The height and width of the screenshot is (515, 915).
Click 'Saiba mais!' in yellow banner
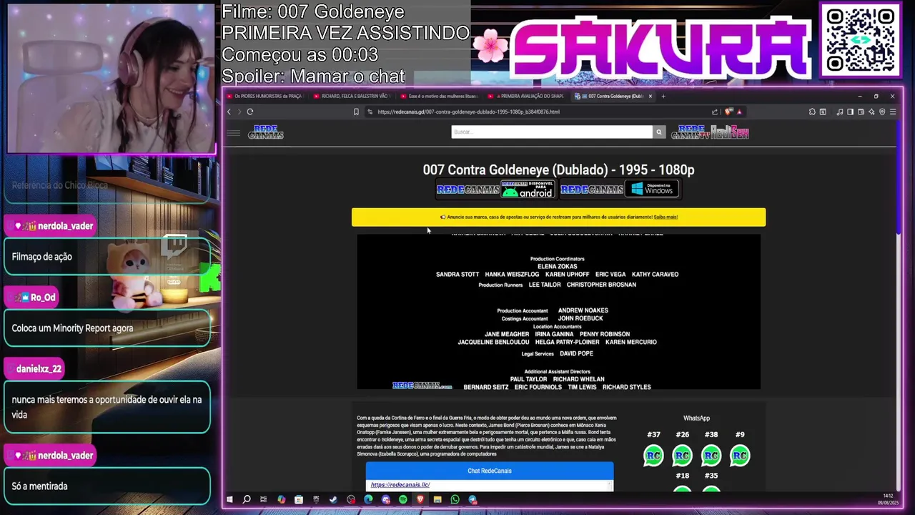pyautogui.click(x=666, y=217)
